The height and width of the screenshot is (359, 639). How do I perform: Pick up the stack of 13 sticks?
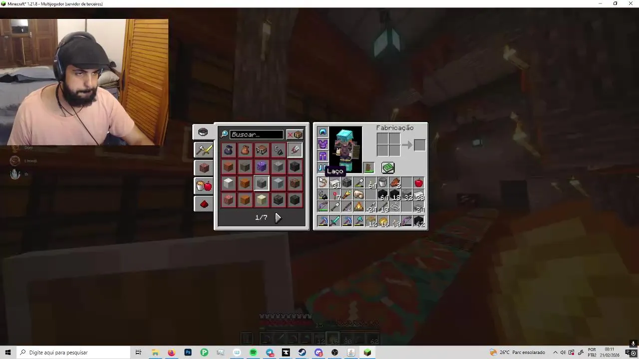(383, 207)
